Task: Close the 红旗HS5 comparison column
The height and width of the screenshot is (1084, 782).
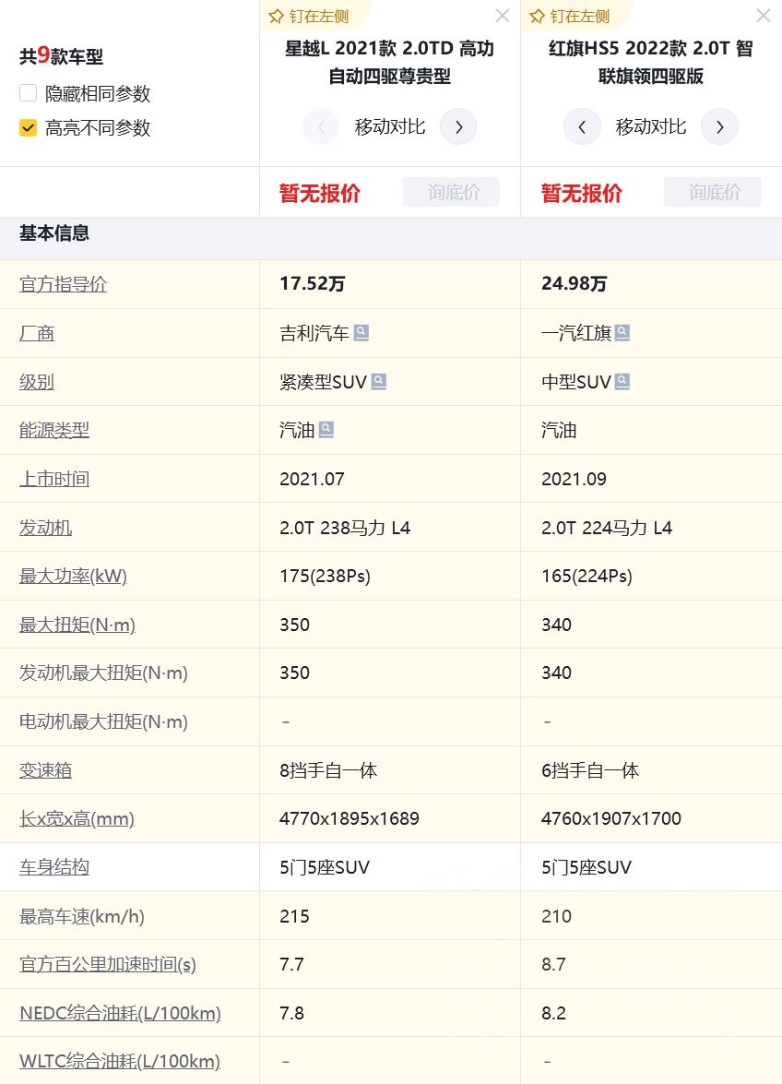Action: click(x=763, y=15)
